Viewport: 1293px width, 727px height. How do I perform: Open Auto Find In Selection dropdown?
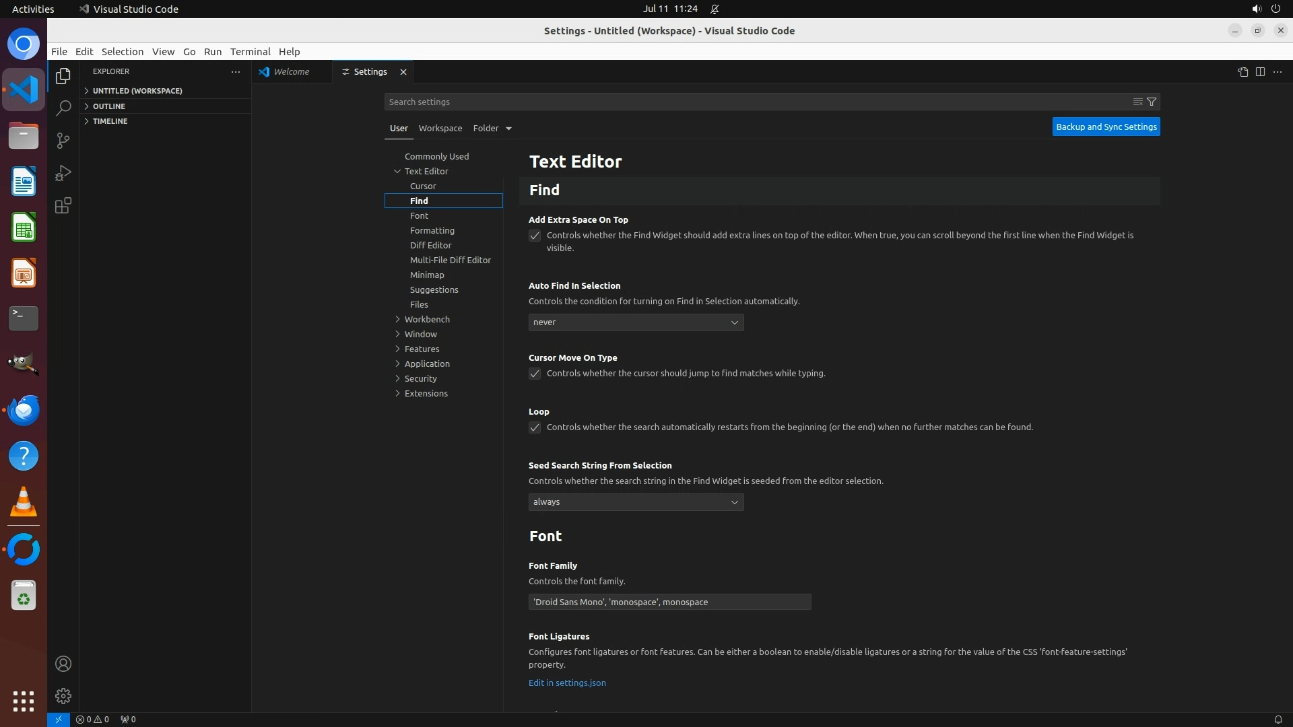point(636,322)
